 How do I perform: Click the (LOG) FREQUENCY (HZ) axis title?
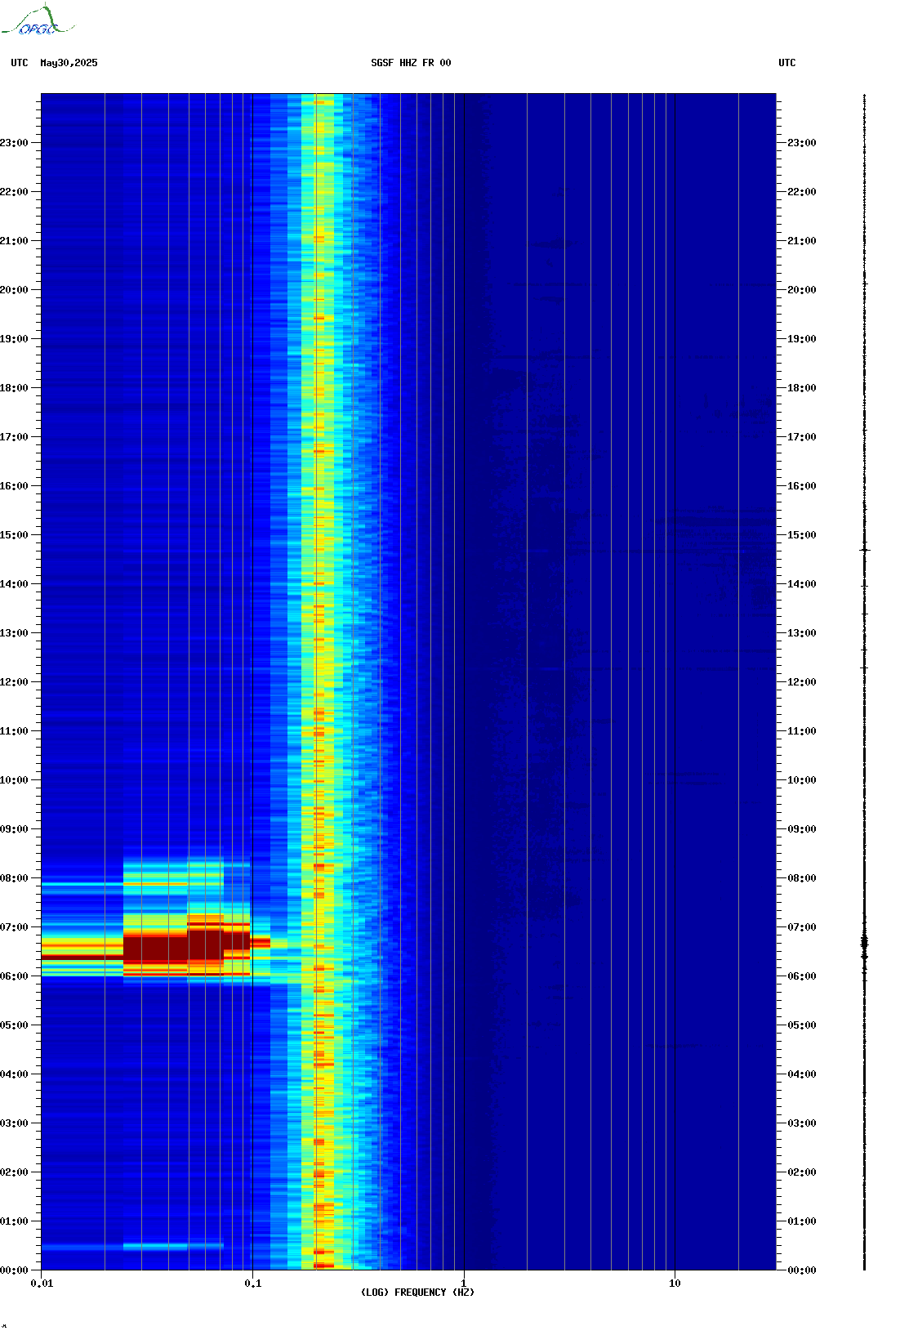click(417, 1293)
